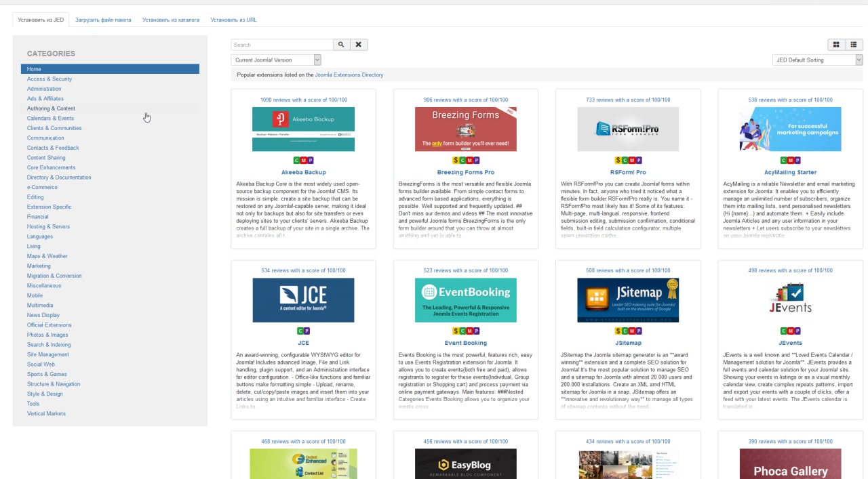Clear the search with the X button
This screenshot has height=479, width=868.
pyautogui.click(x=359, y=45)
